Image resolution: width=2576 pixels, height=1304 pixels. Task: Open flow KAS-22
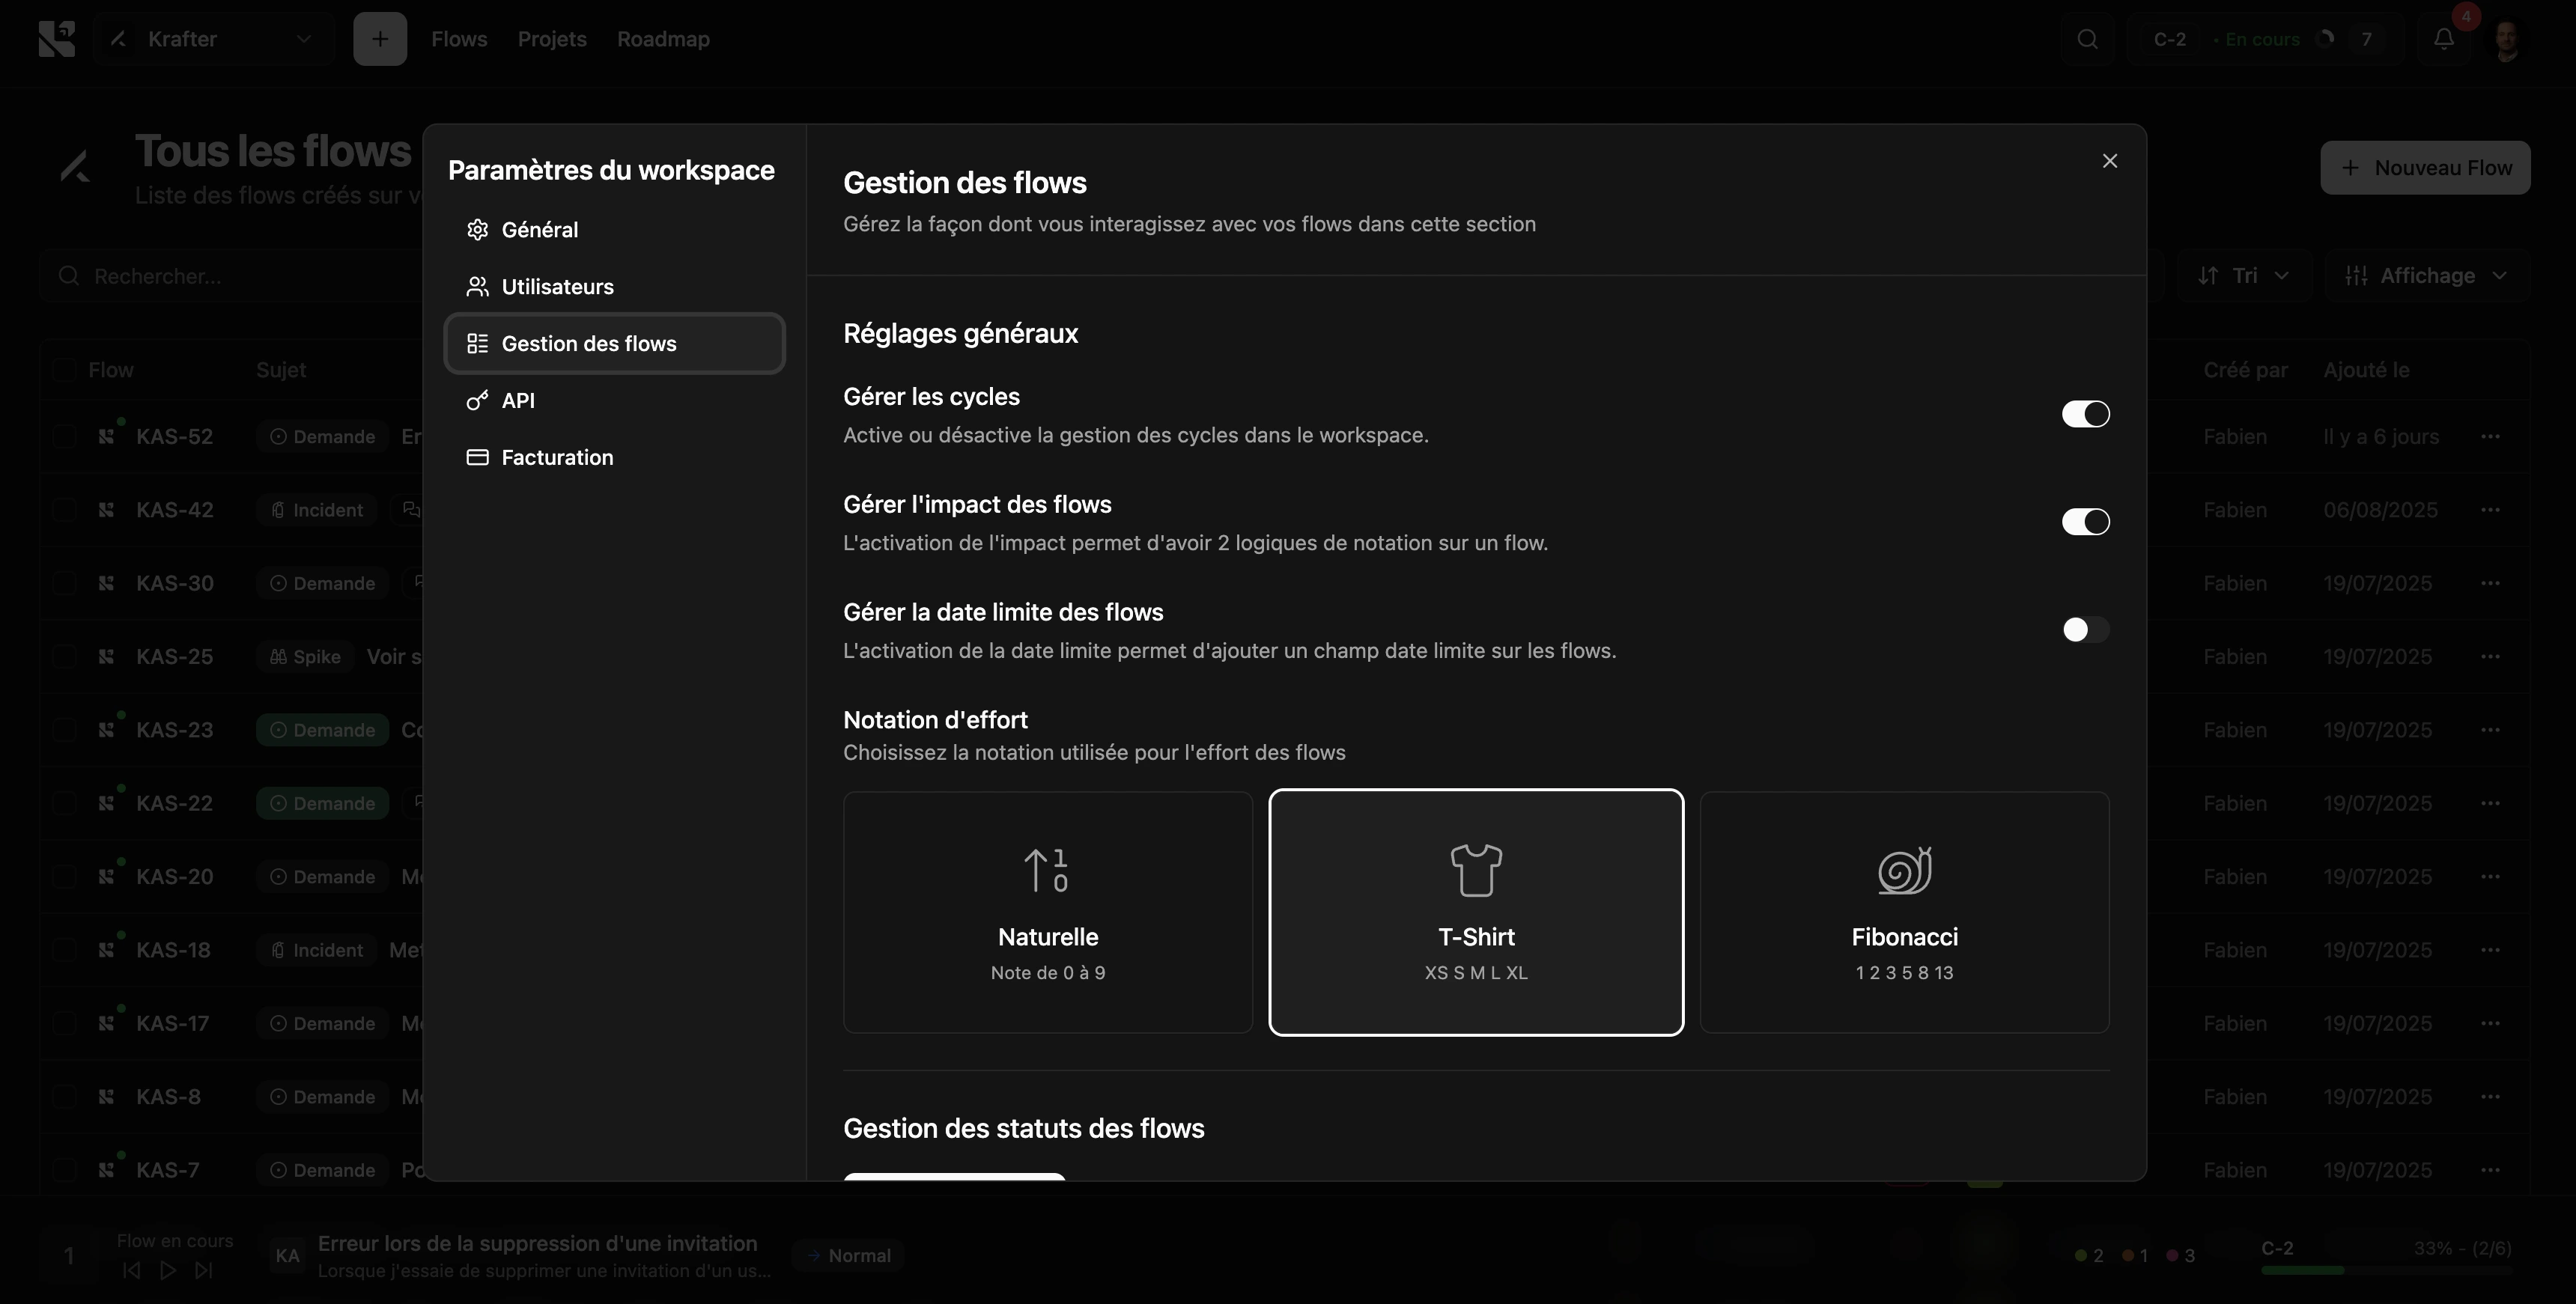pos(174,804)
